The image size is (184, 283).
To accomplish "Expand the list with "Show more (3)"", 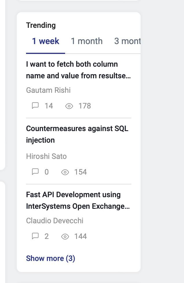I will pos(51,258).
